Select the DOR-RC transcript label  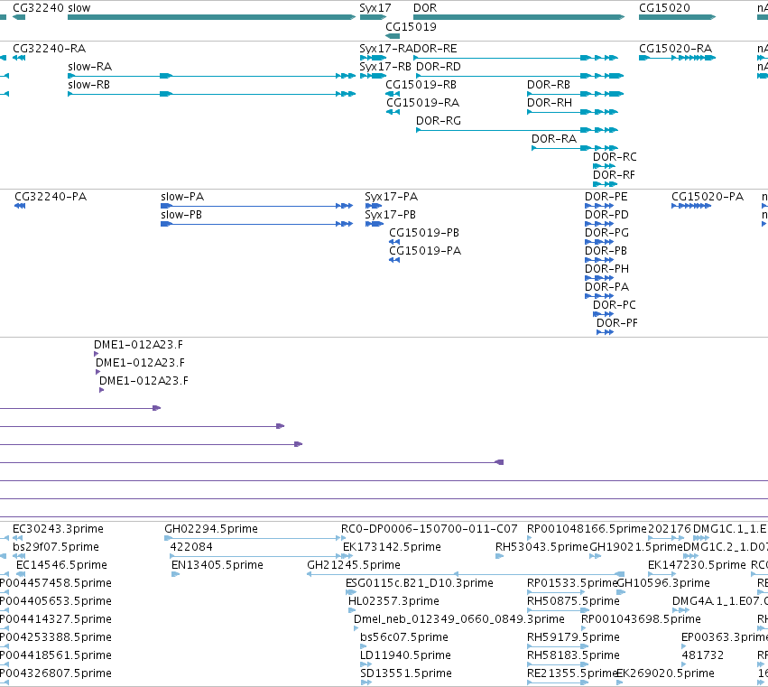point(615,157)
